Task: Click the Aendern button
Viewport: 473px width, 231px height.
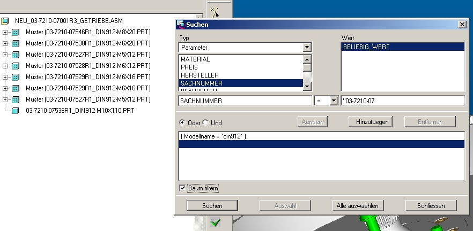Action: coord(313,122)
